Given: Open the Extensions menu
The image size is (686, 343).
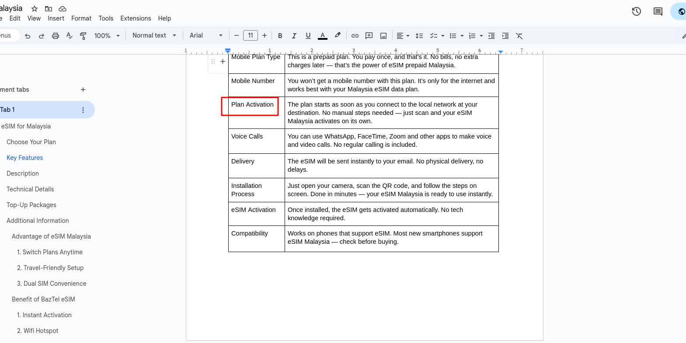Looking at the screenshot, I should coord(136,18).
